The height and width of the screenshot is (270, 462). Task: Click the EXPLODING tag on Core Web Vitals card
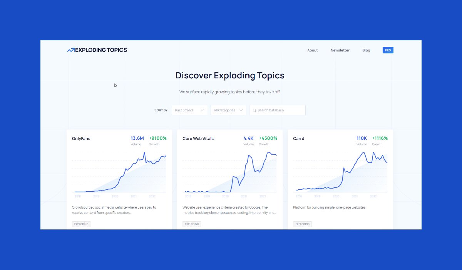pos(192,224)
